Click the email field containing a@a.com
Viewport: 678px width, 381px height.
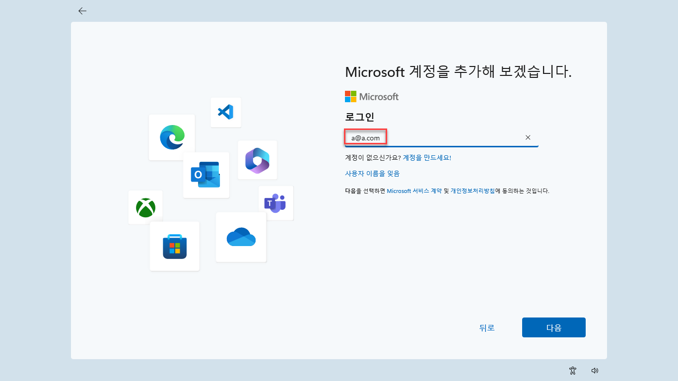point(437,137)
